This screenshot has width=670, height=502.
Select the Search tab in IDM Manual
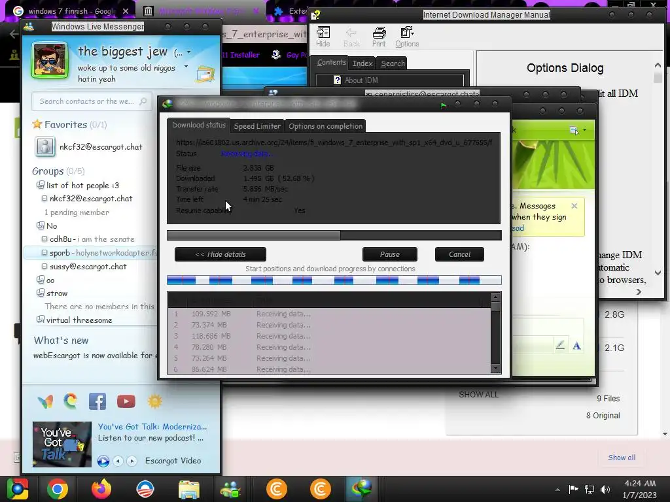pyautogui.click(x=393, y=63)
